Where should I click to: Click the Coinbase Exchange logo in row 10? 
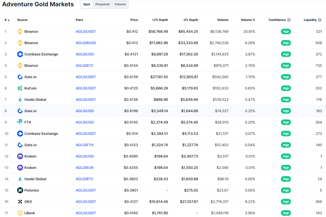[20, 133]
